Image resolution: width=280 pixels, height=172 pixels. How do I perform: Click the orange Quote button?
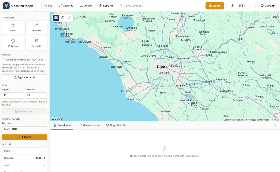(x=215, y=6)
